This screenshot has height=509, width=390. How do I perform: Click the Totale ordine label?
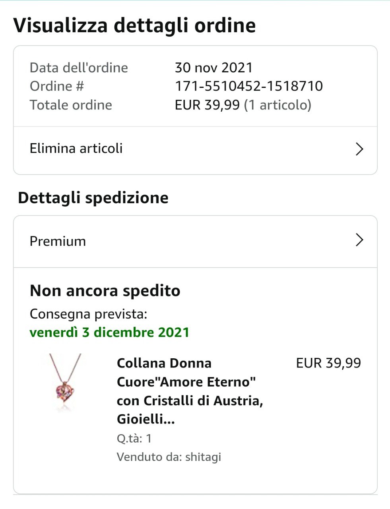click(x=71, y=105)
